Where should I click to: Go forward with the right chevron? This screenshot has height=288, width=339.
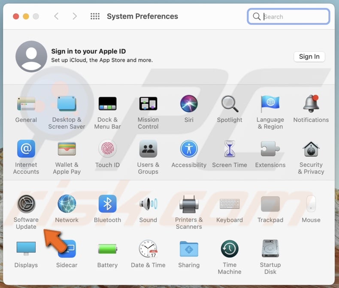[x=75, y=16]
